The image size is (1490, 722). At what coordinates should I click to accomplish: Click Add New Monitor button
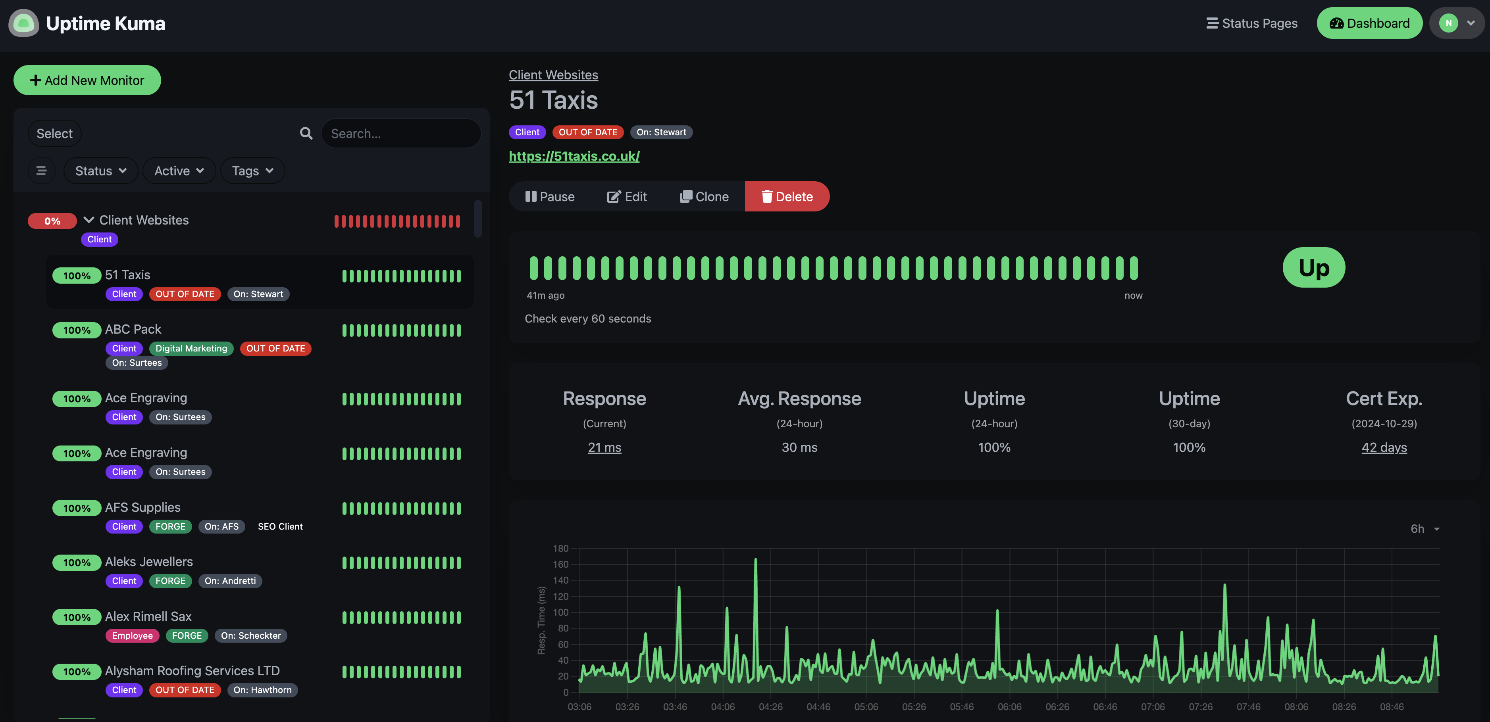point(87,81)
